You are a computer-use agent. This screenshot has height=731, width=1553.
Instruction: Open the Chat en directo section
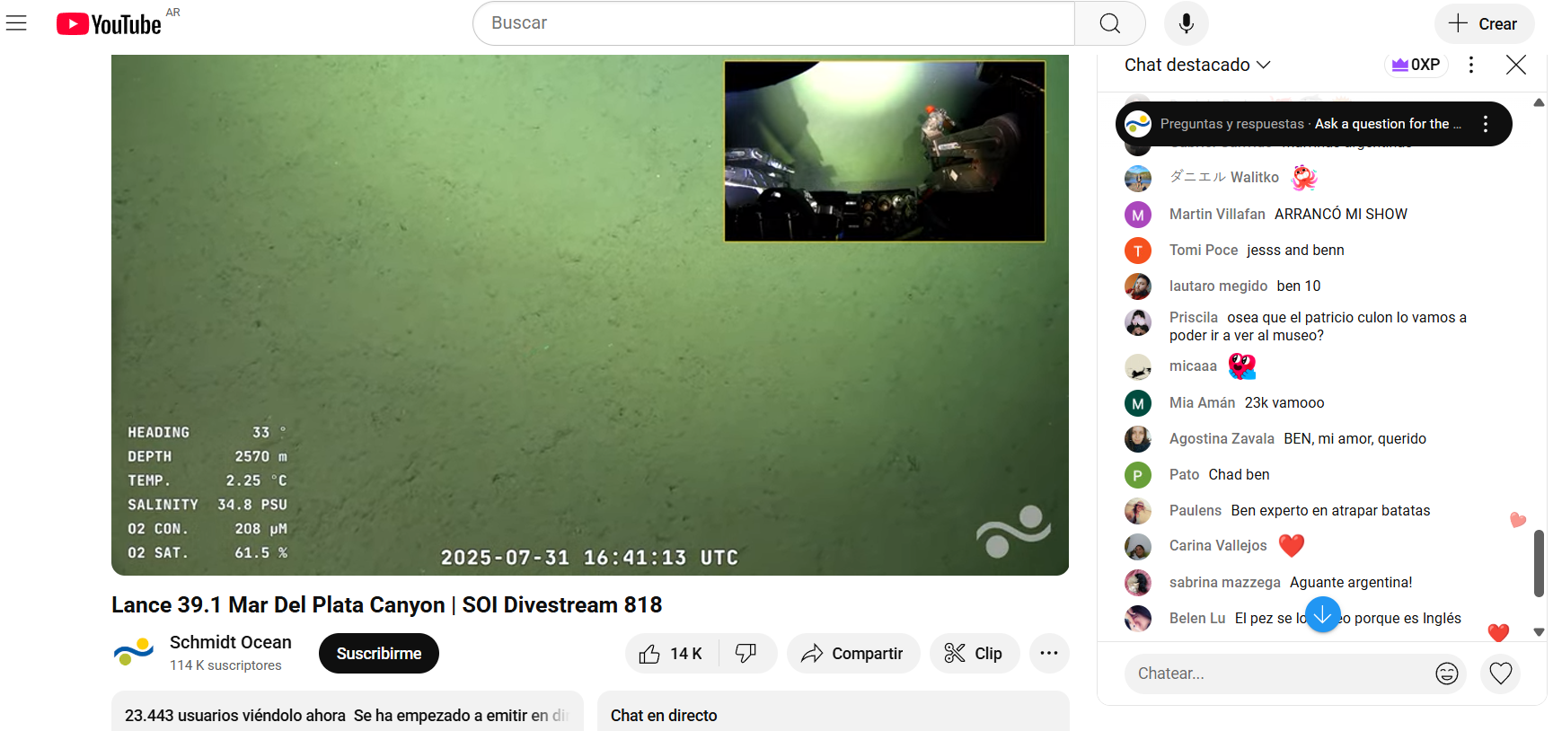click(833, 711)
